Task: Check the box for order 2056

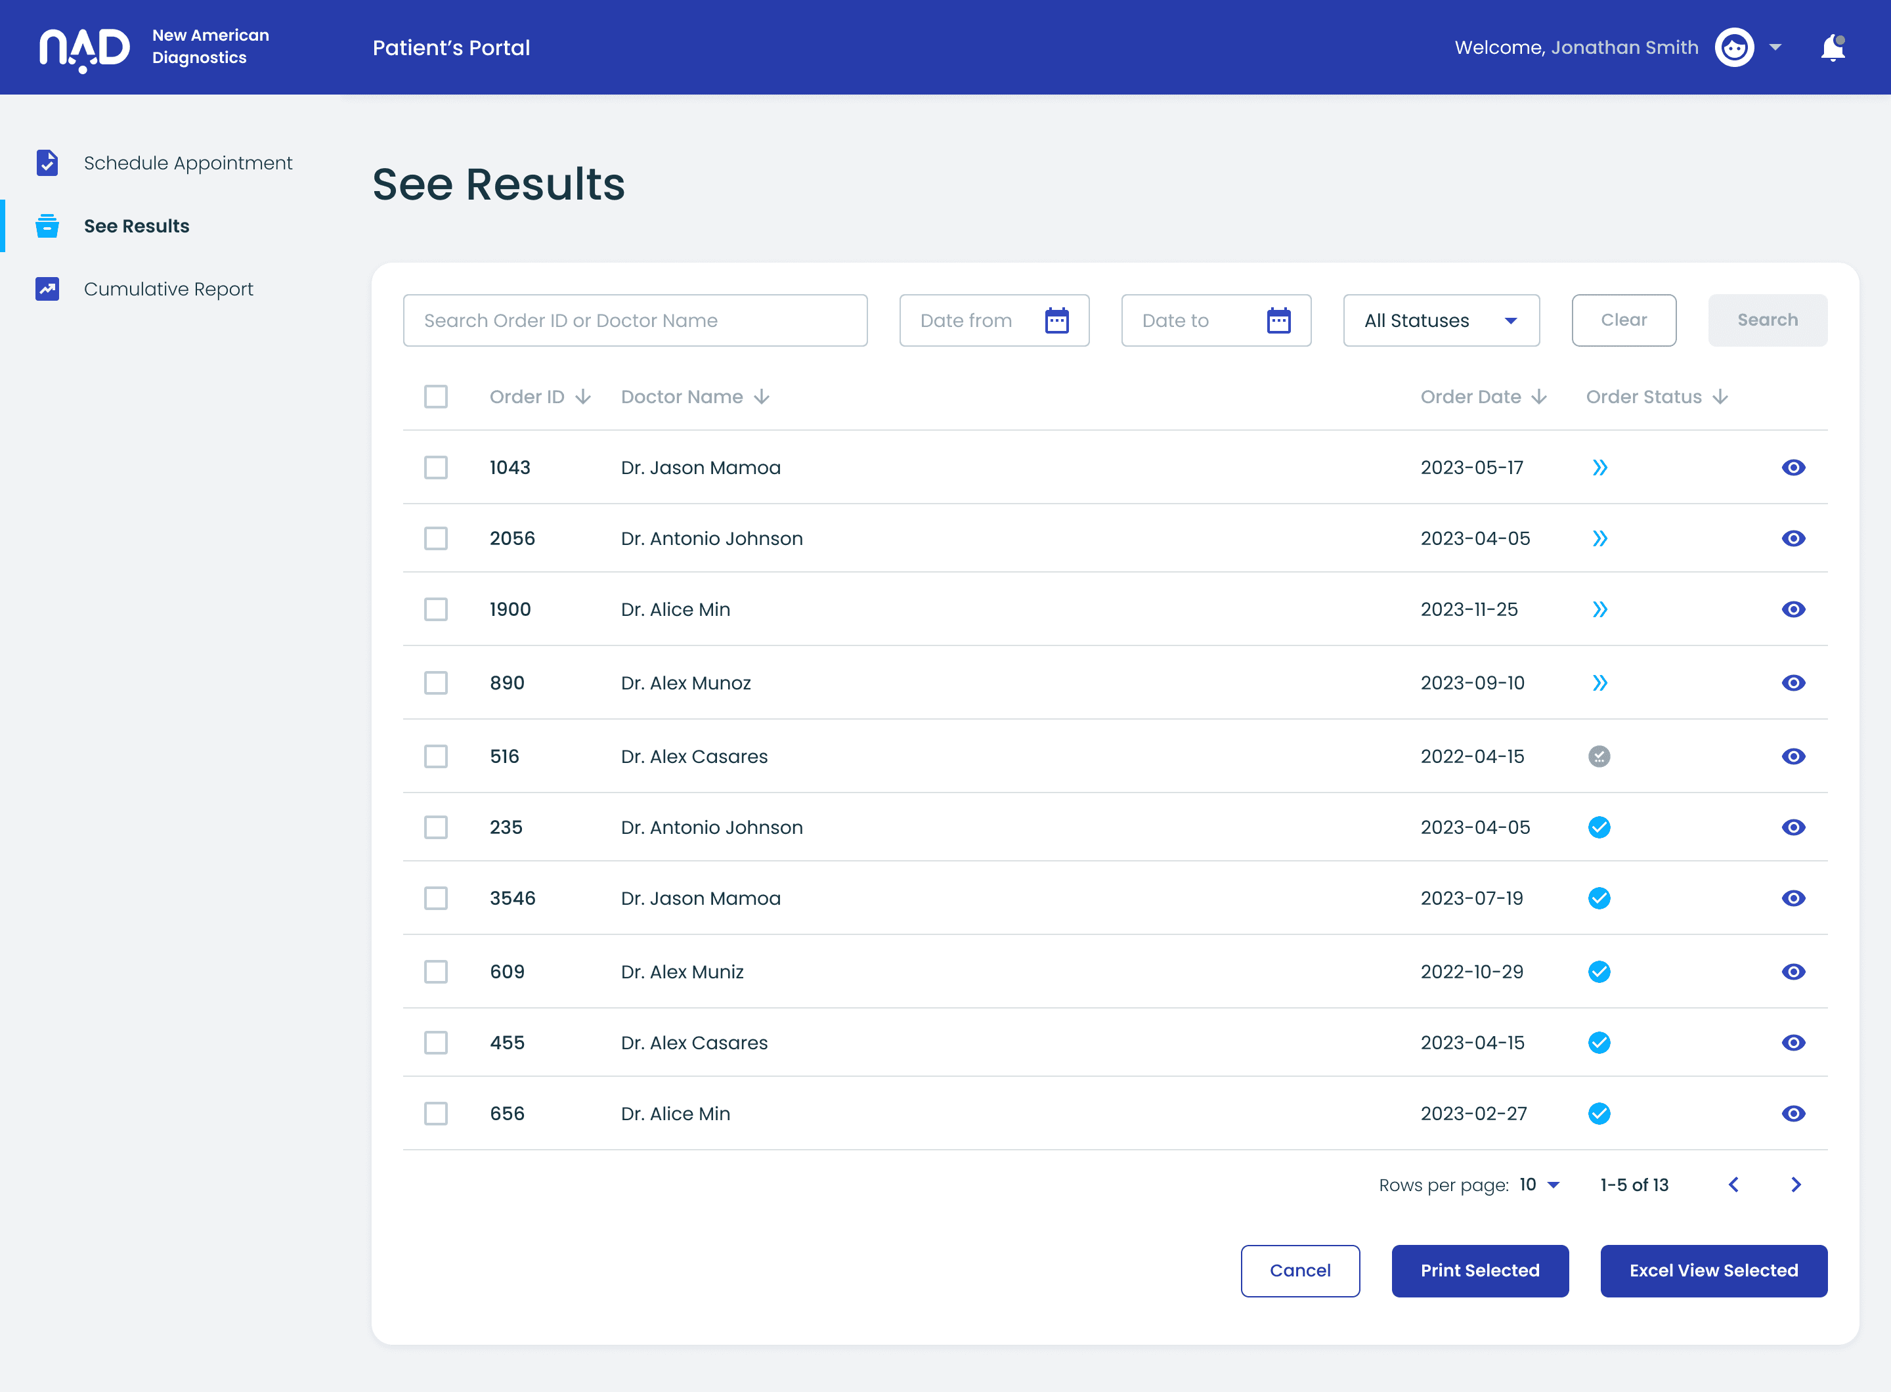Action: [x=436, y=538]
